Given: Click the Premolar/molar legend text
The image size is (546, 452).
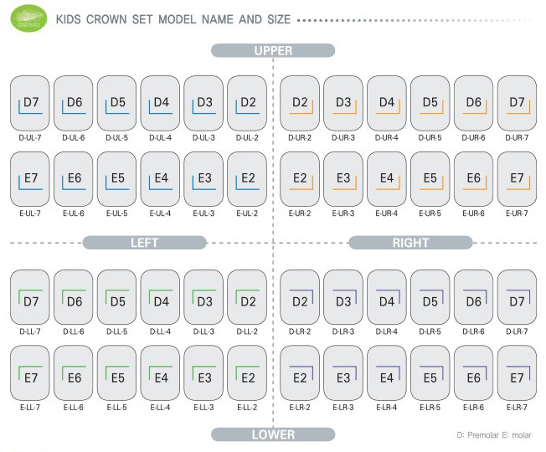Looking at the screenshot, I should click(x=493, y=434).
